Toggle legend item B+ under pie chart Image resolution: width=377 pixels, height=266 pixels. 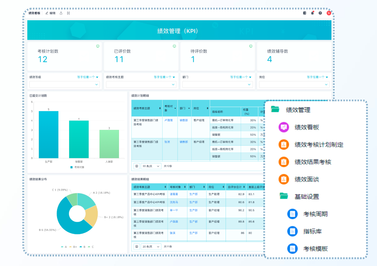click(73, 247)
